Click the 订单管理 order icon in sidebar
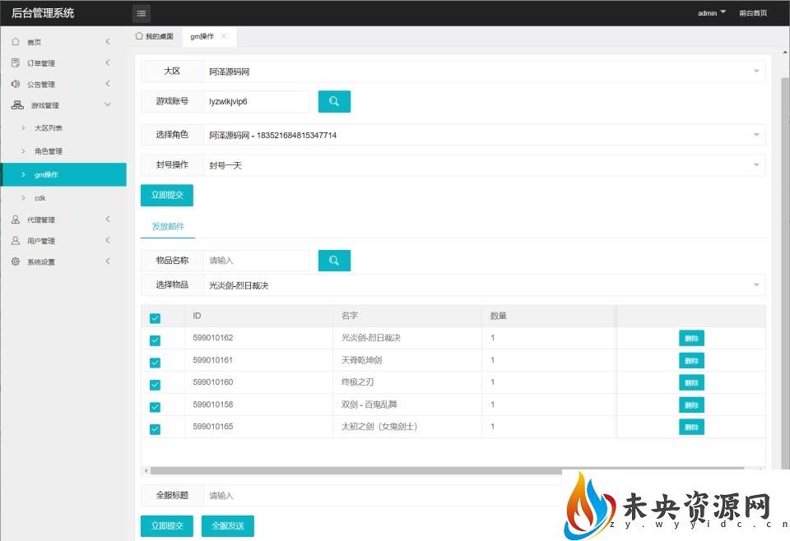Image resolution: width=790 pixels, height=541 pixels. [16, 63]
